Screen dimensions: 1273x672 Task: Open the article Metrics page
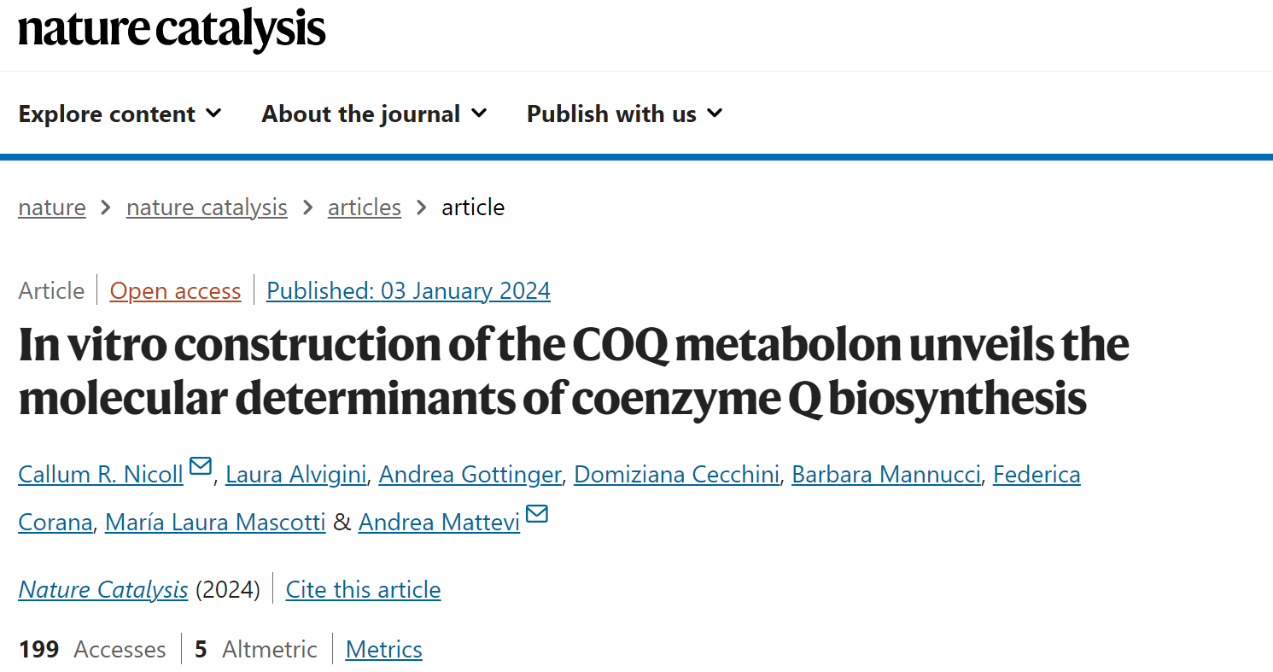coord(384,650)
